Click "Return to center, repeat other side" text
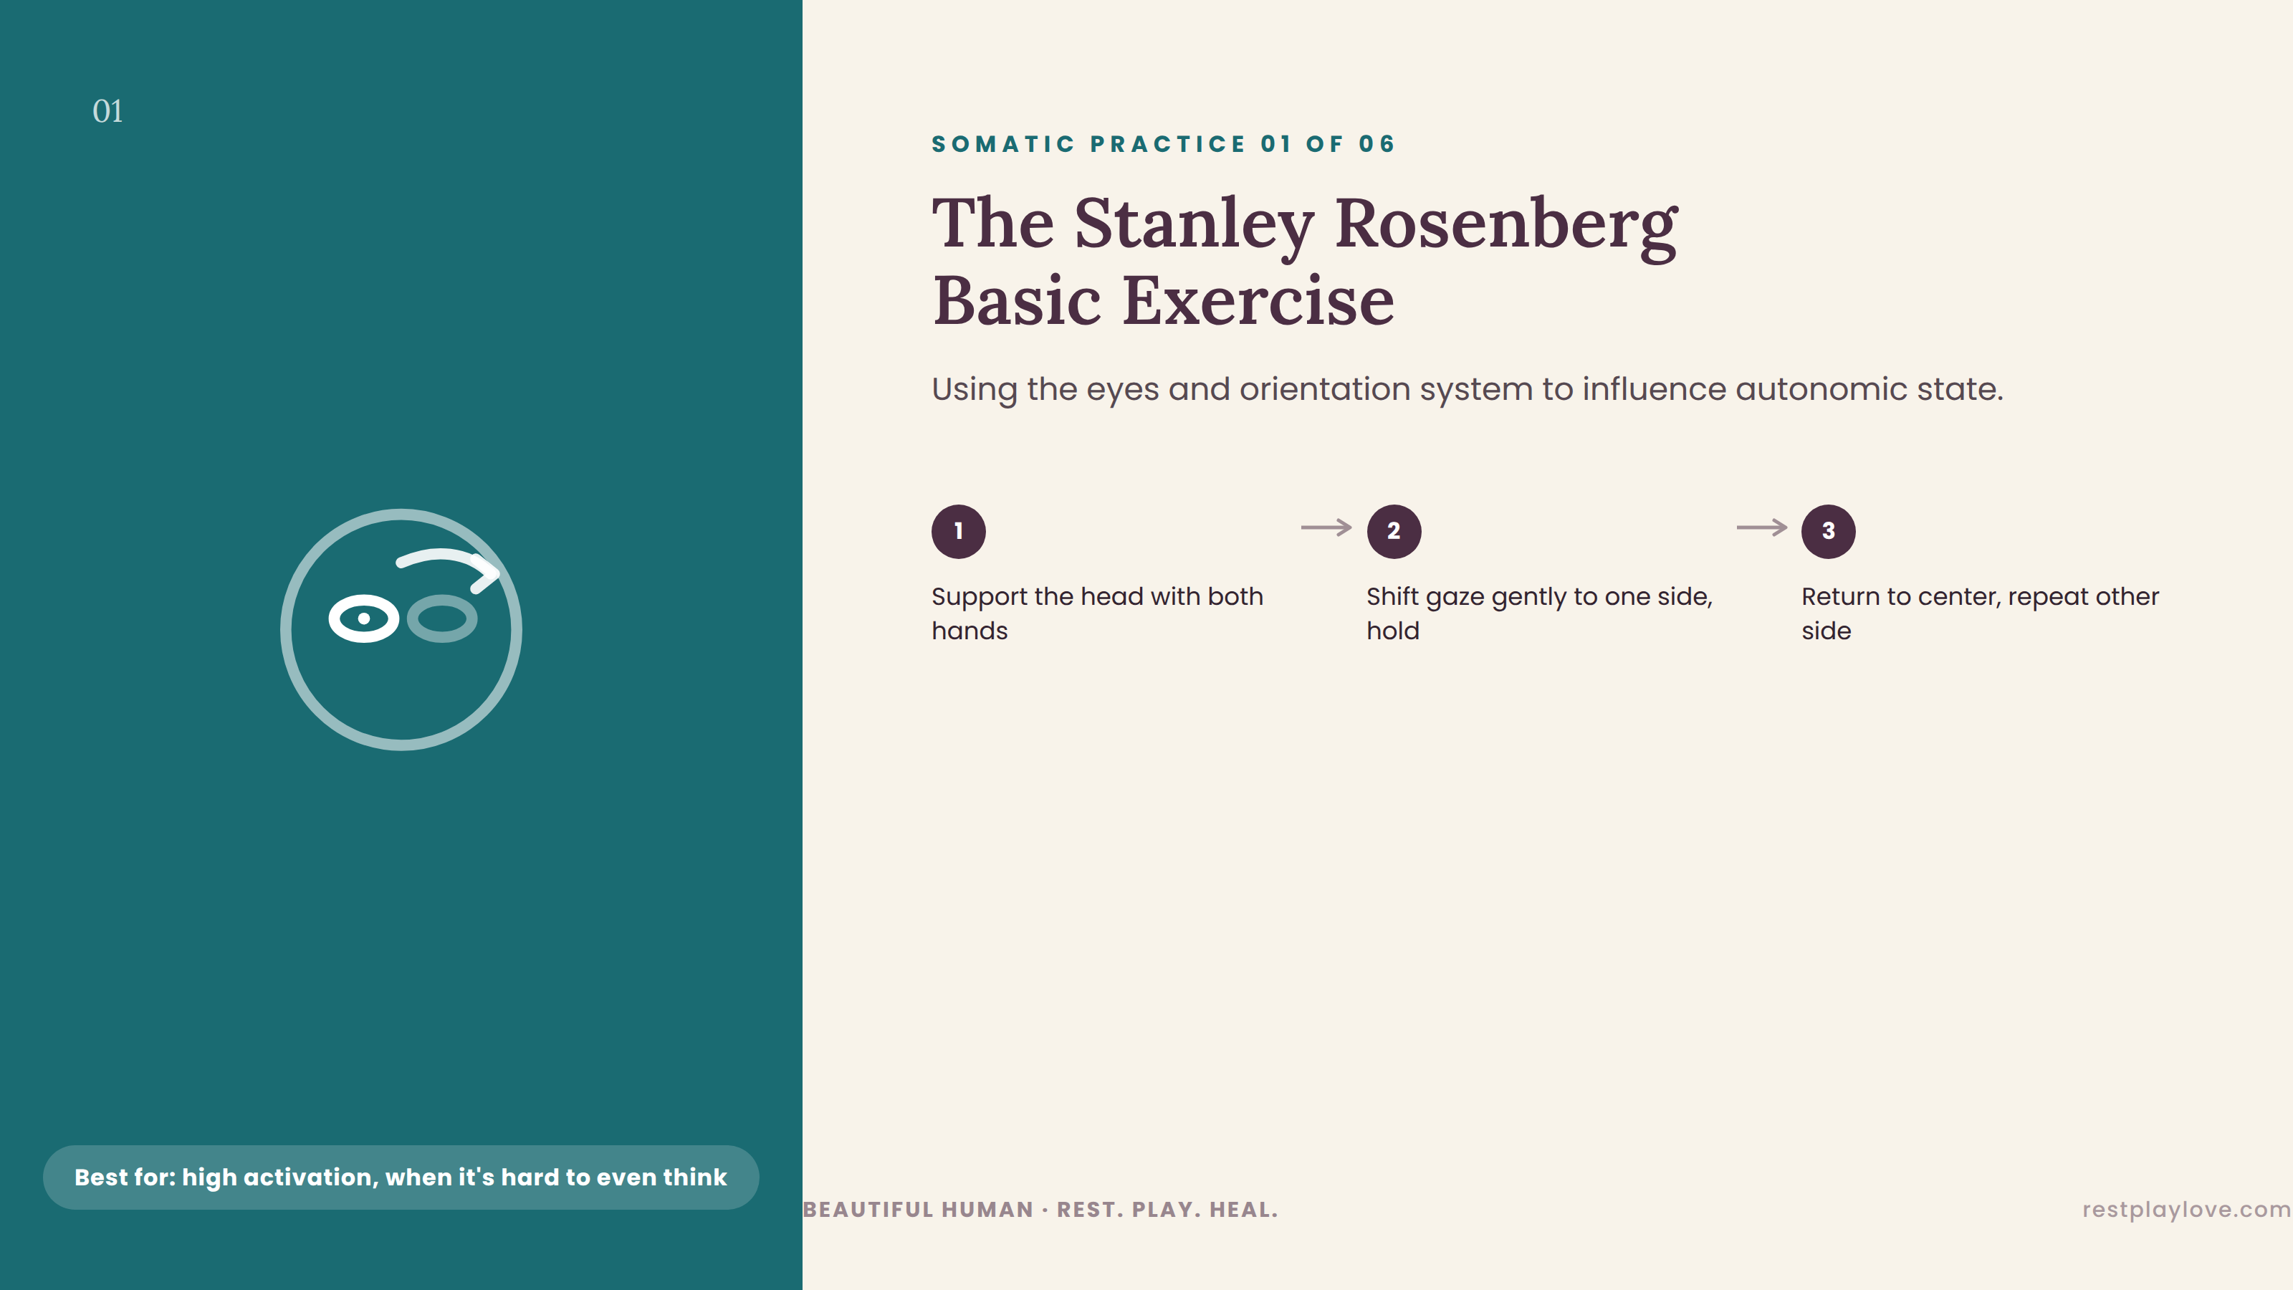2293x1290 pixels. [1980, 613]
